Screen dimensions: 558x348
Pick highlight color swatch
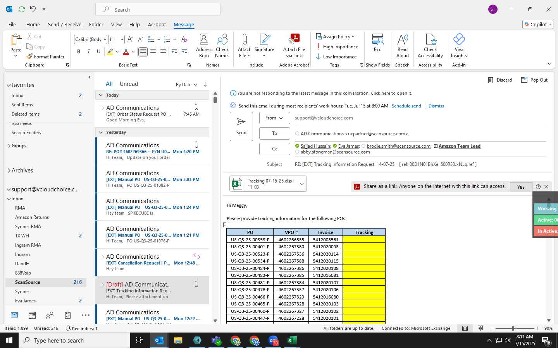[x=110, y=51]
